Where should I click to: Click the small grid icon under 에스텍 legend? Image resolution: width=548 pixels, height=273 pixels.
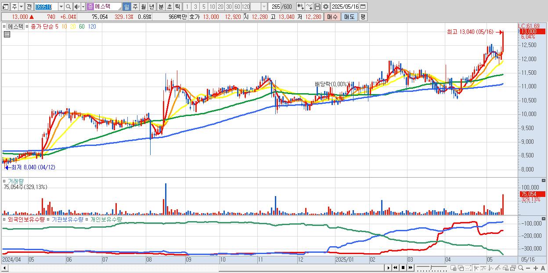tap(7, 35)
